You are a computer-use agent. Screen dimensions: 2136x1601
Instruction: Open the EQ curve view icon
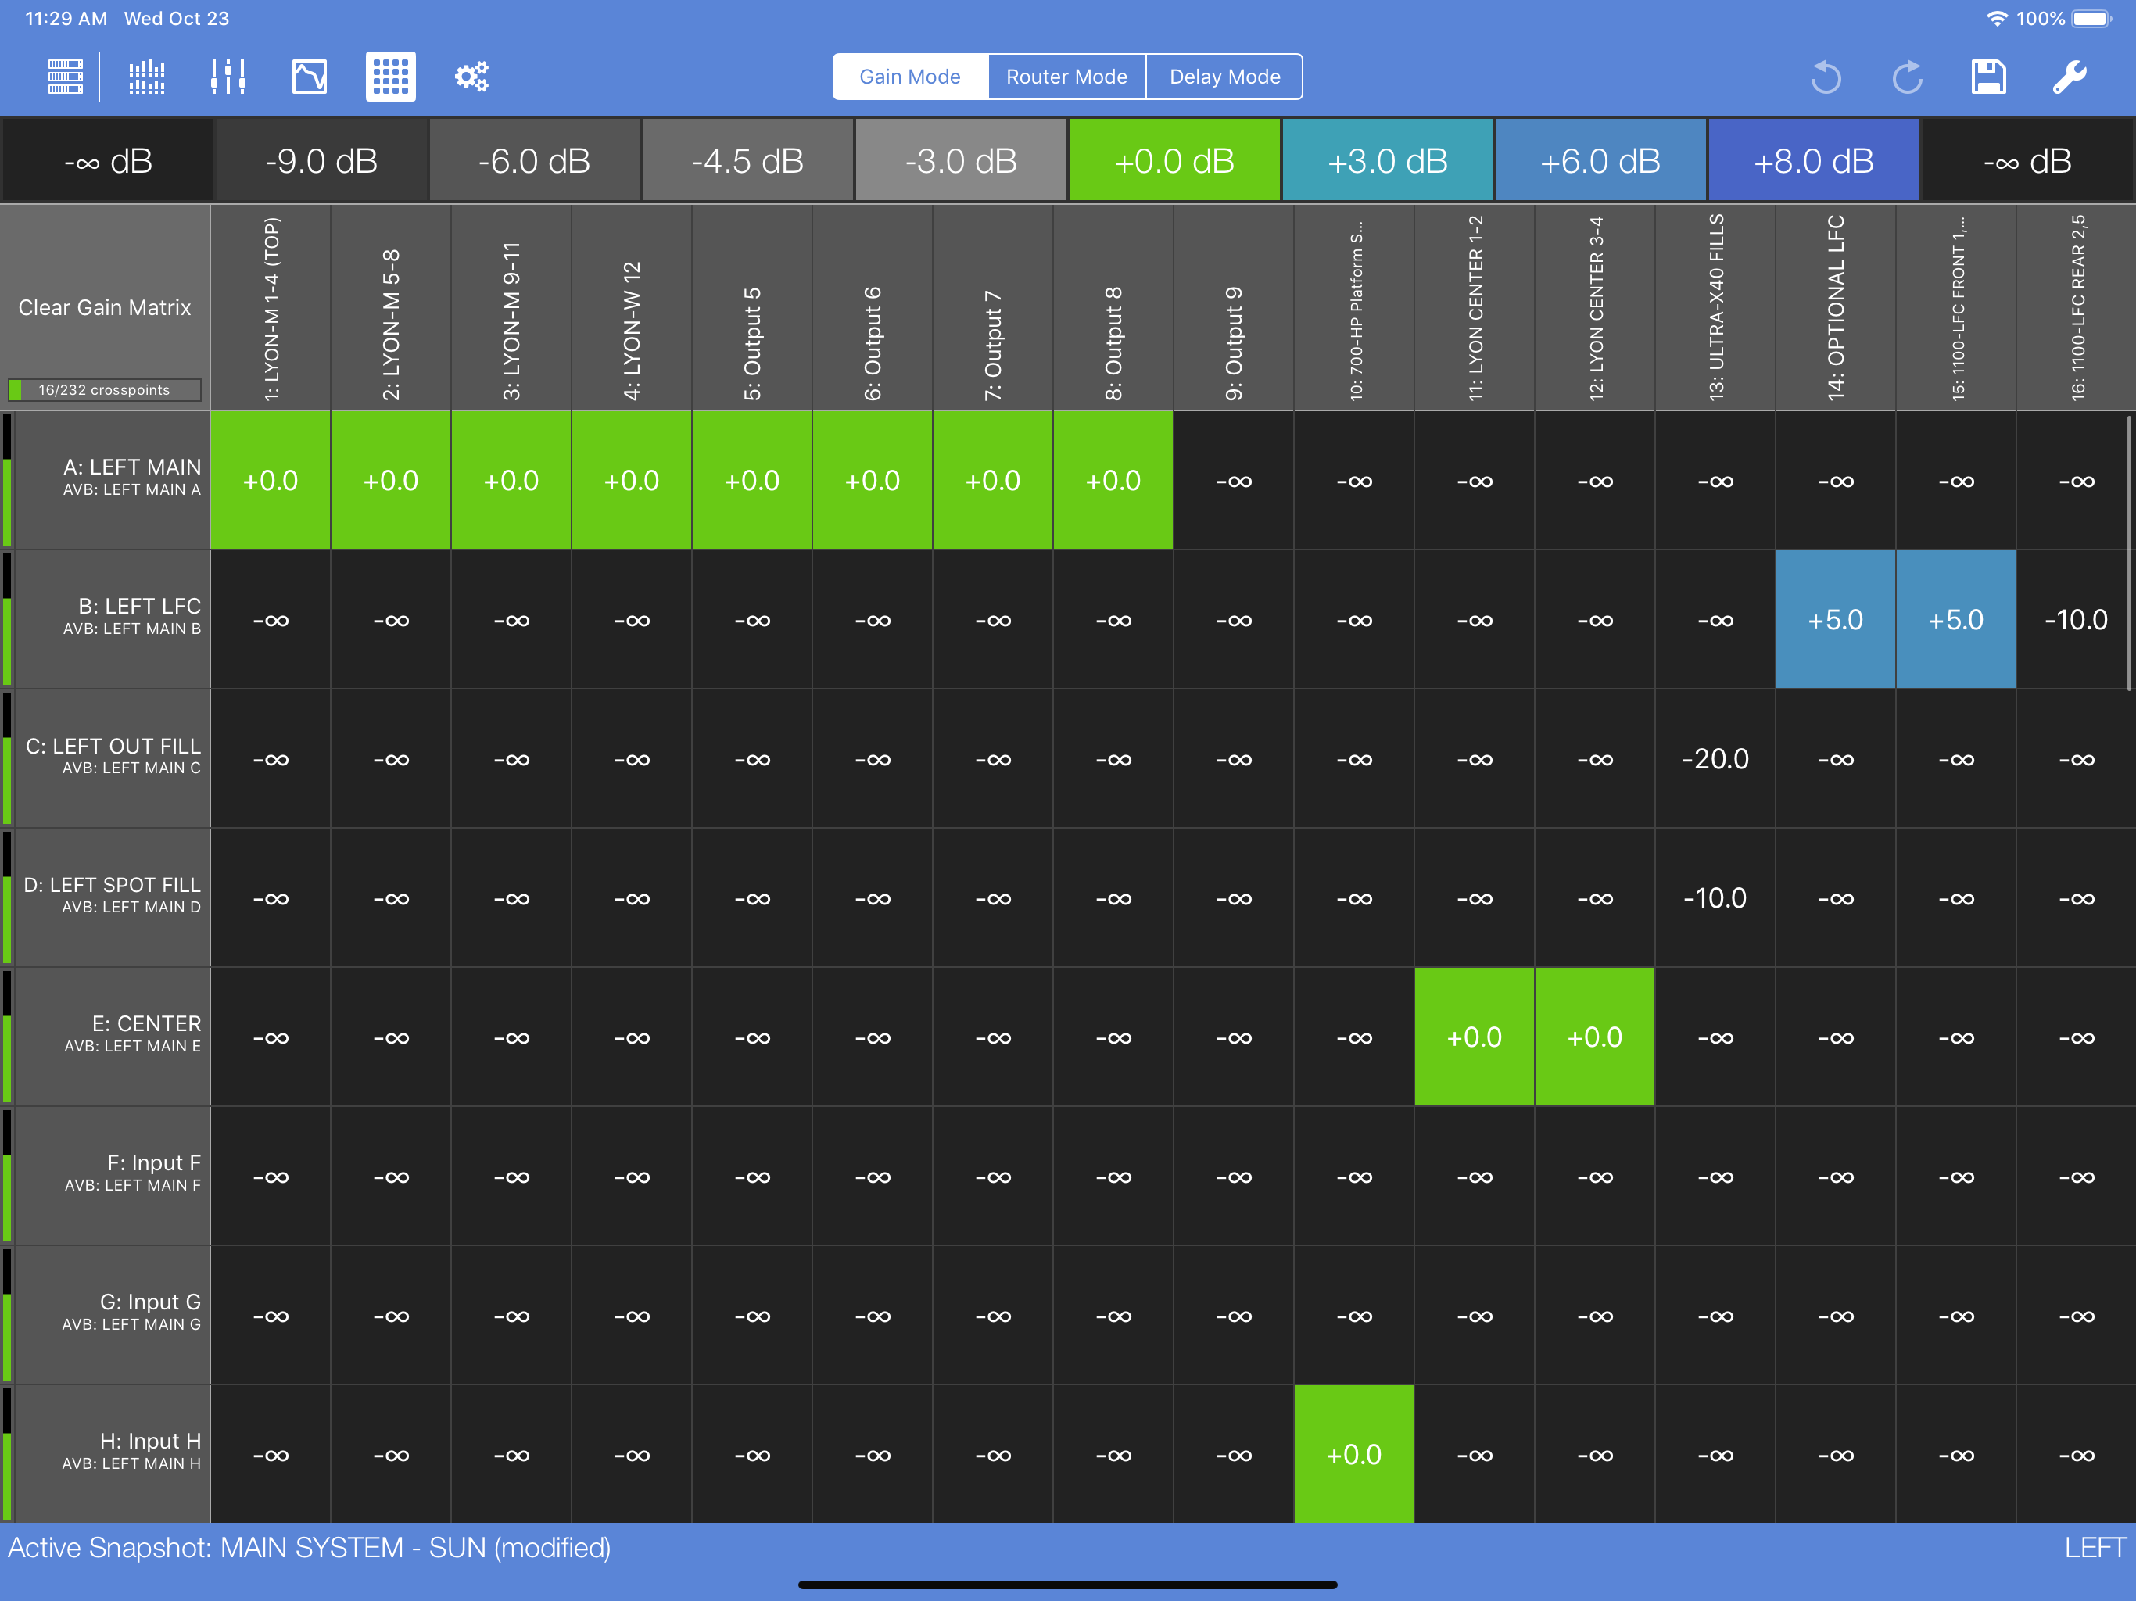point(309,77)
